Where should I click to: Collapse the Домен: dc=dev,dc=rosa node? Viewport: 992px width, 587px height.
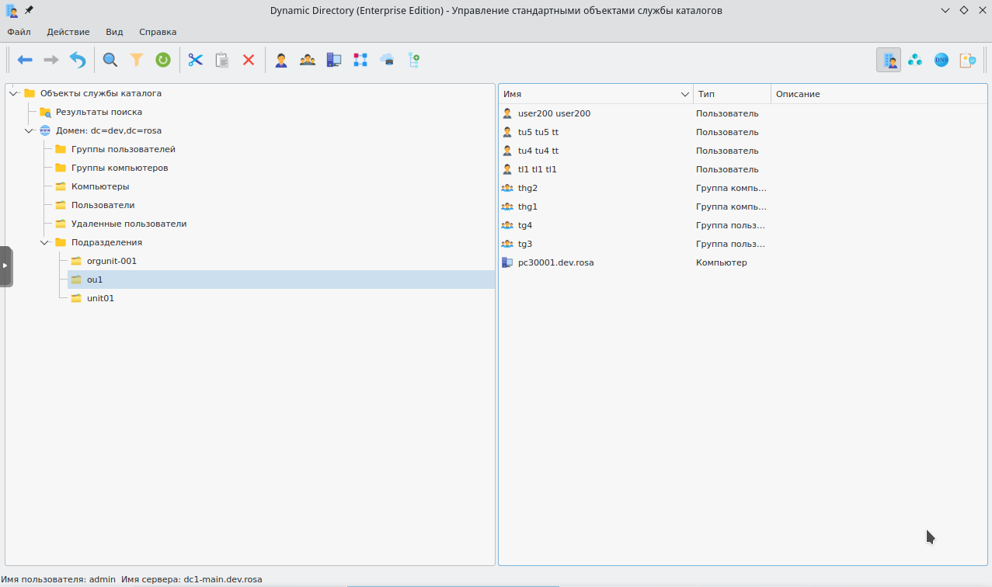coord(30,130)
